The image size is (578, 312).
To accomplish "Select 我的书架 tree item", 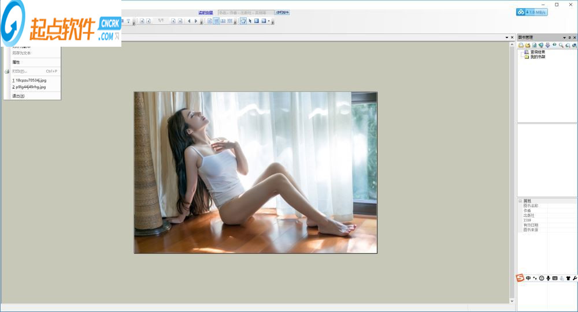I will (x=538, y=57).
